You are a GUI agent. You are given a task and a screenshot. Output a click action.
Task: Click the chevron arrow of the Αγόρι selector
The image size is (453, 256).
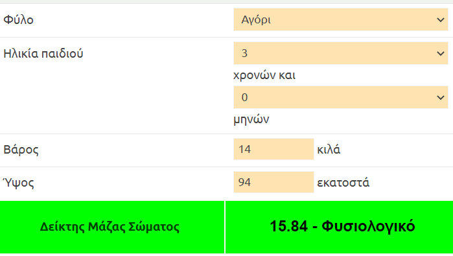point(441,20)
